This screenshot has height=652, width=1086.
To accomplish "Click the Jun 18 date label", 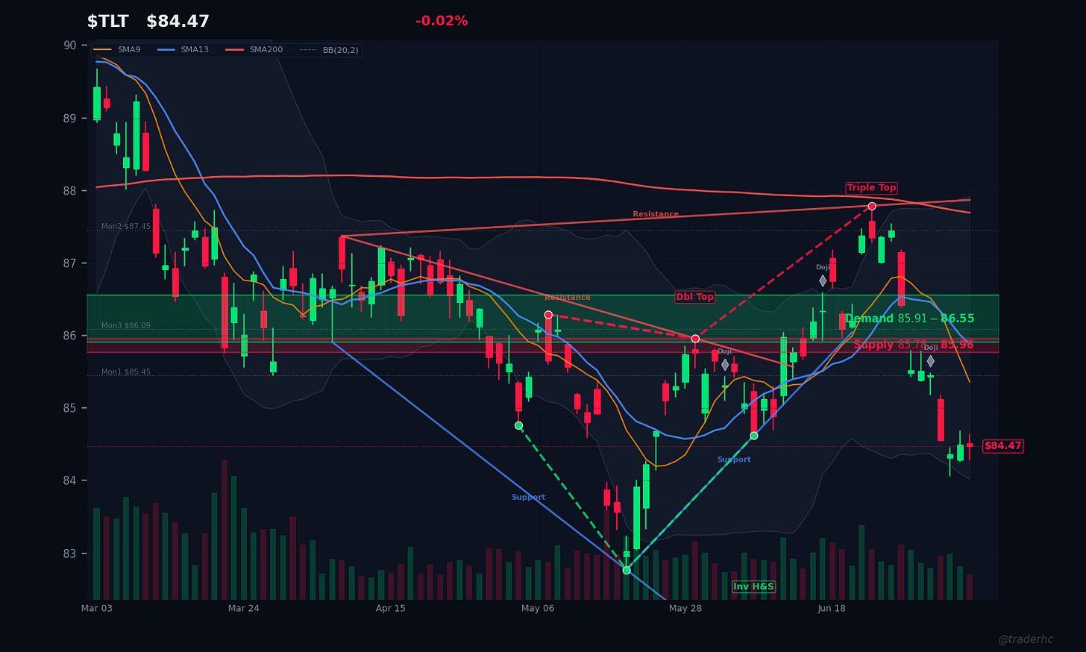I will (x=832, y=609).
